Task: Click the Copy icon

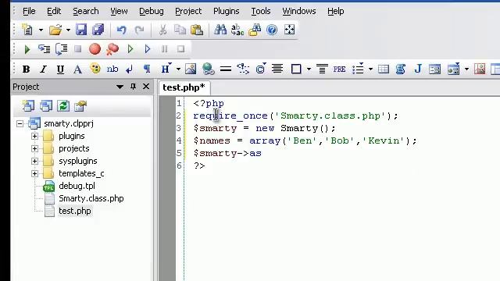Action: [180, 30]
